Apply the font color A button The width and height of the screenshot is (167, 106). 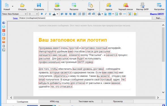pyautogui.click(x=54, y=14)
